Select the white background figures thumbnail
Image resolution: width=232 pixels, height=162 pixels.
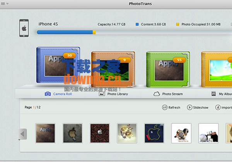[x=209, y=133]
